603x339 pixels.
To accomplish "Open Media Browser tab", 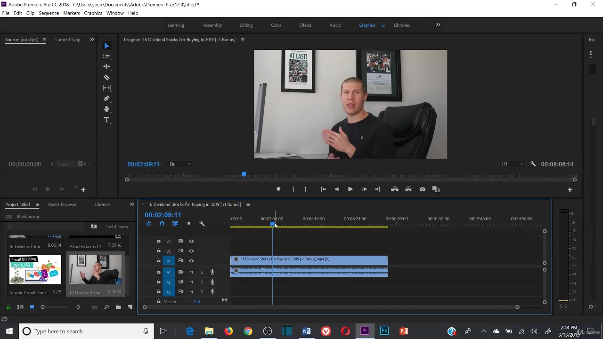I will (x=62, y=204).
